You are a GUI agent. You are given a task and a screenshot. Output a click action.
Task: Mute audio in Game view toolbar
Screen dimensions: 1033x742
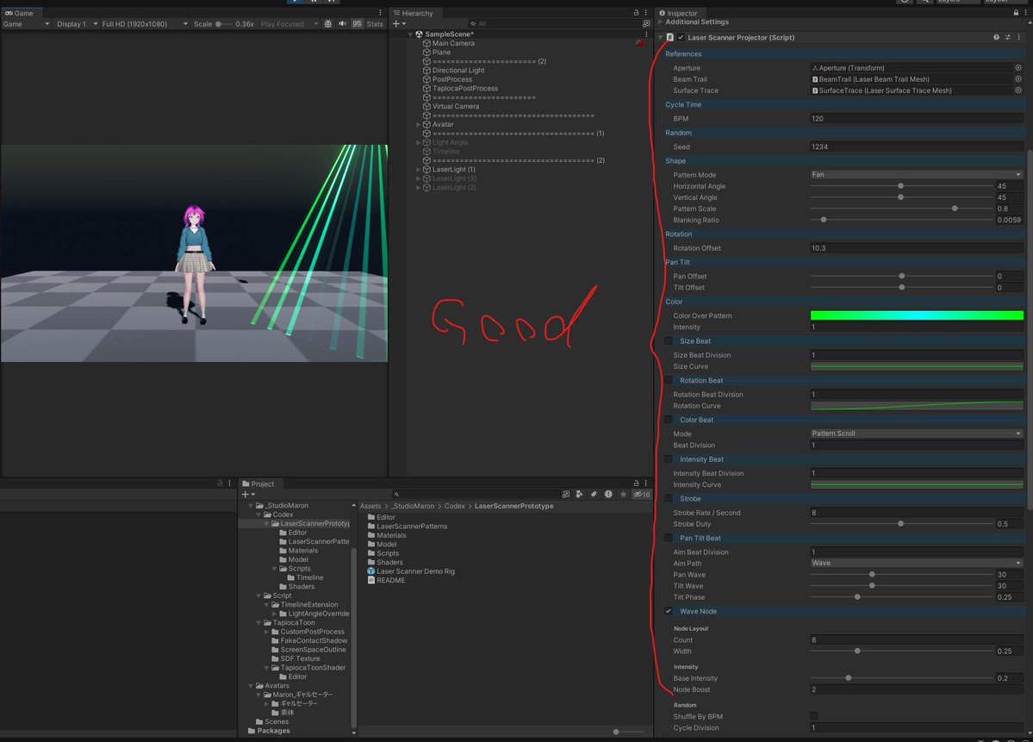pos(343,24)
